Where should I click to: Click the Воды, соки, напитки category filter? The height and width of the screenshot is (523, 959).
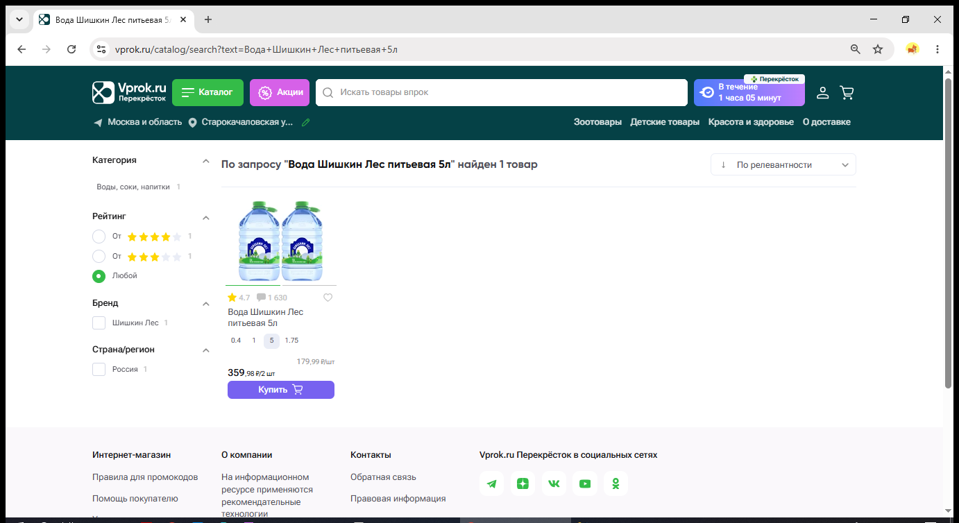coord(133,187)
